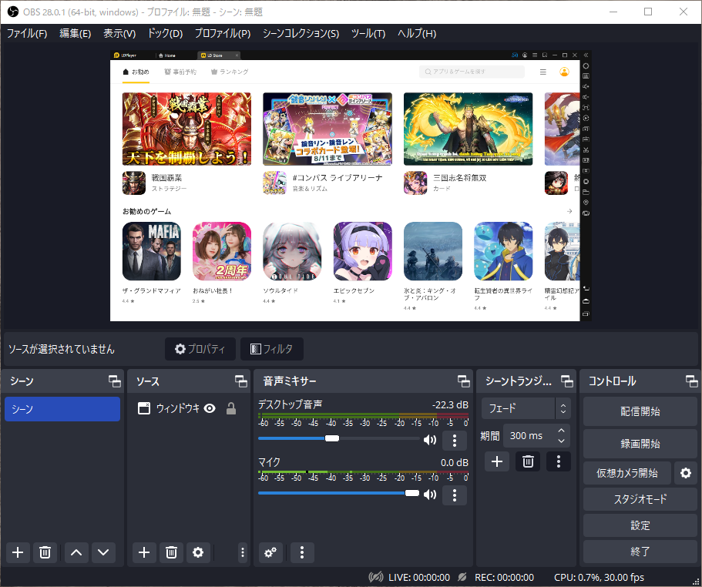Open advanced audio properties gear icon
The height and width of the screenshot is (587, 702).
coord(270,552)
